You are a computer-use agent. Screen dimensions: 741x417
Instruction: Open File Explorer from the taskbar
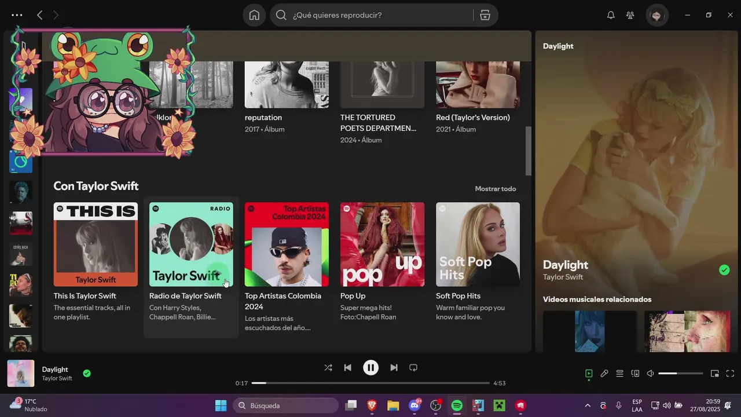click(393, 405)
